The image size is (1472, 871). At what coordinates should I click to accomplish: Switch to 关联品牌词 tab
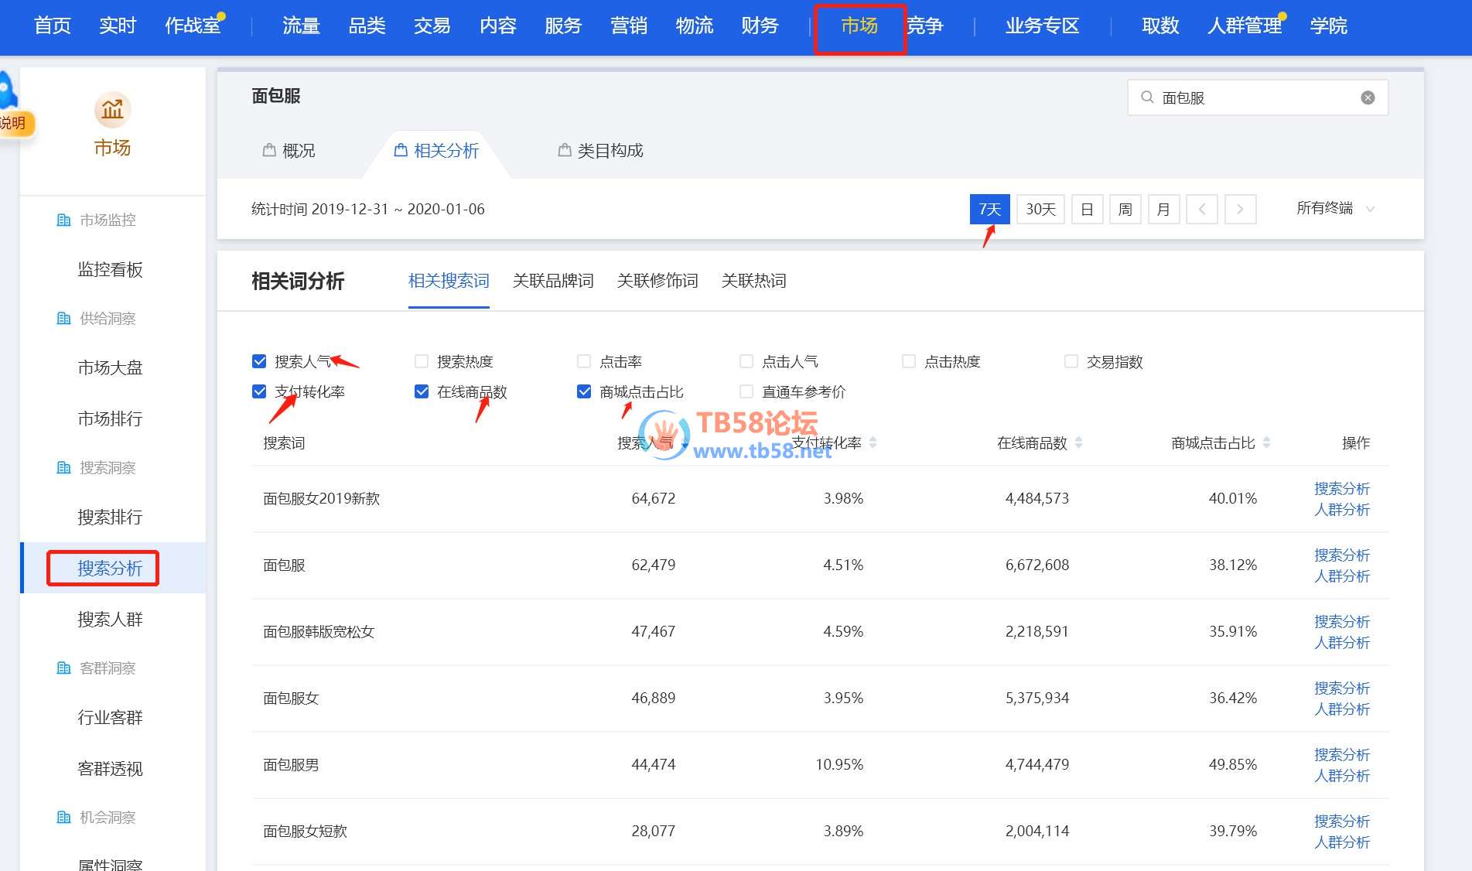(x=553, y=281)
